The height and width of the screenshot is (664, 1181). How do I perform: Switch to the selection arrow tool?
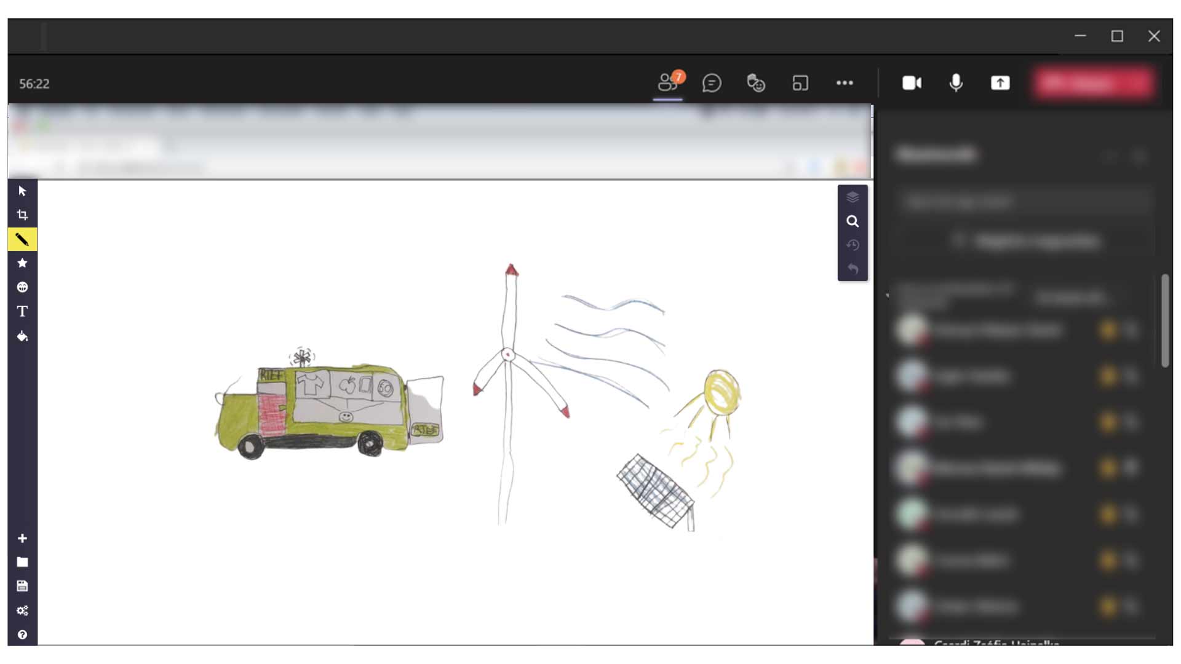(22, 191)
